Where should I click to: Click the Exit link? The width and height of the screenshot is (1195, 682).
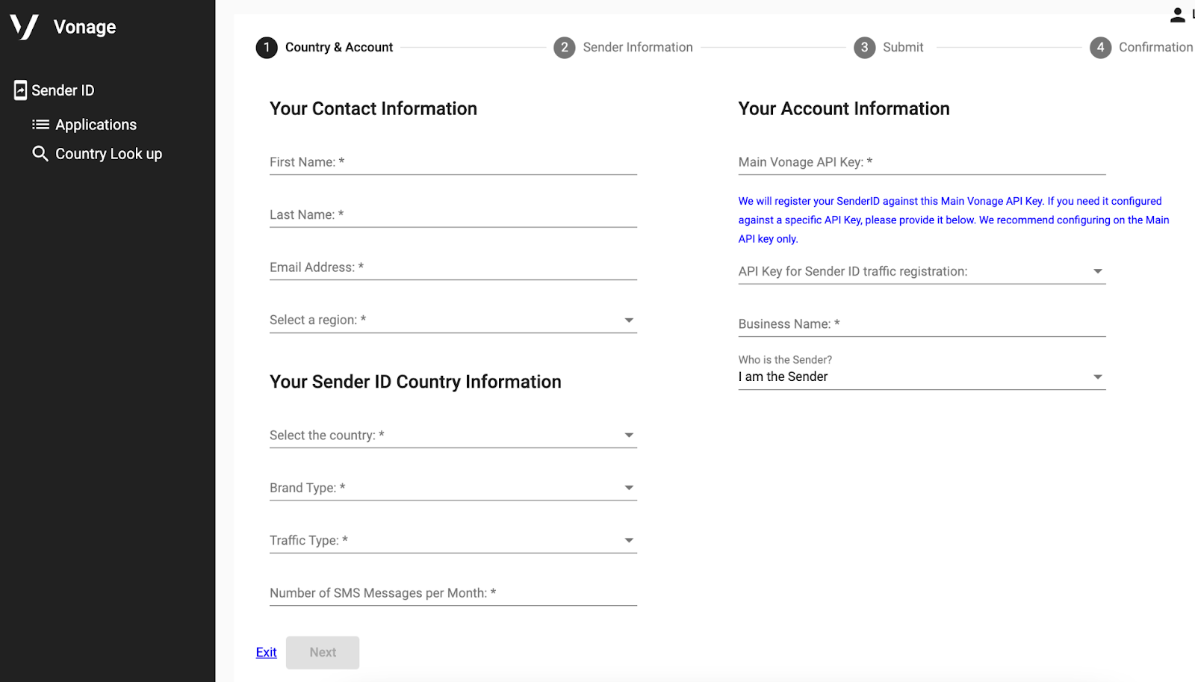click(266, 652)
